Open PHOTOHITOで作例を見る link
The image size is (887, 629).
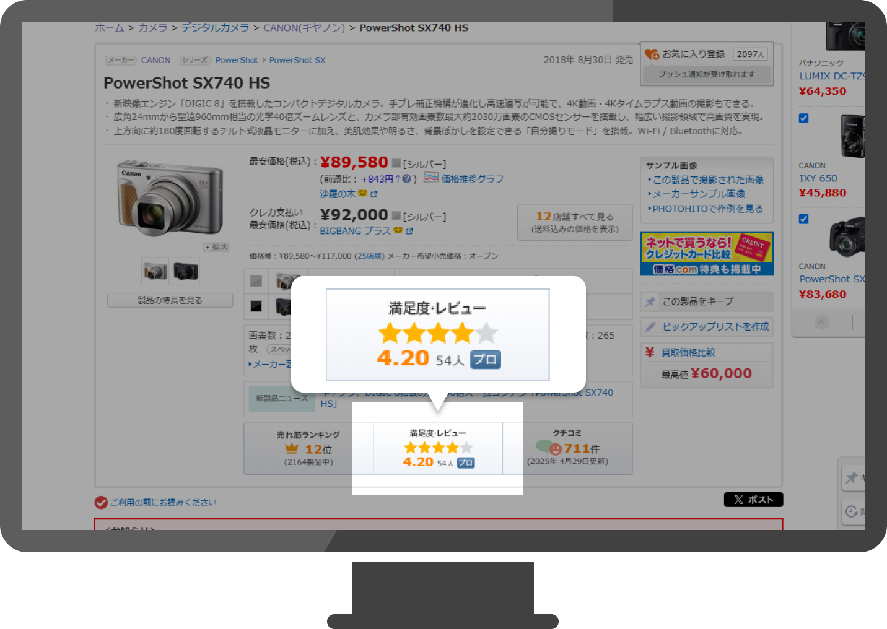[x=707, y=209]
